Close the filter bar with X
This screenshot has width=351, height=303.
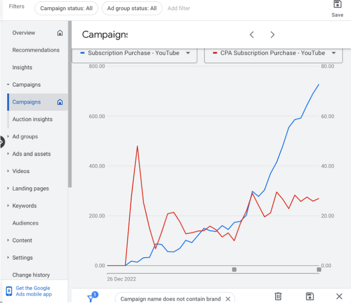coord(339,296)
